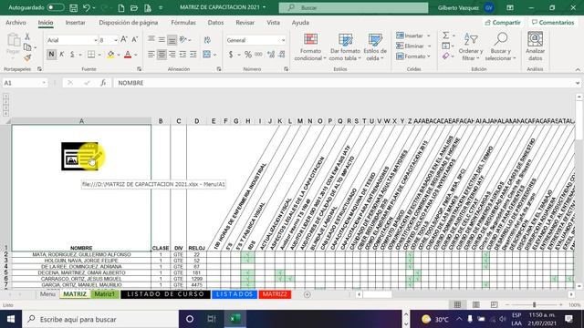This screenshot has width=584, height=328.
Task: Open Formato condicional menu
Action: click(x=310, y=46)
